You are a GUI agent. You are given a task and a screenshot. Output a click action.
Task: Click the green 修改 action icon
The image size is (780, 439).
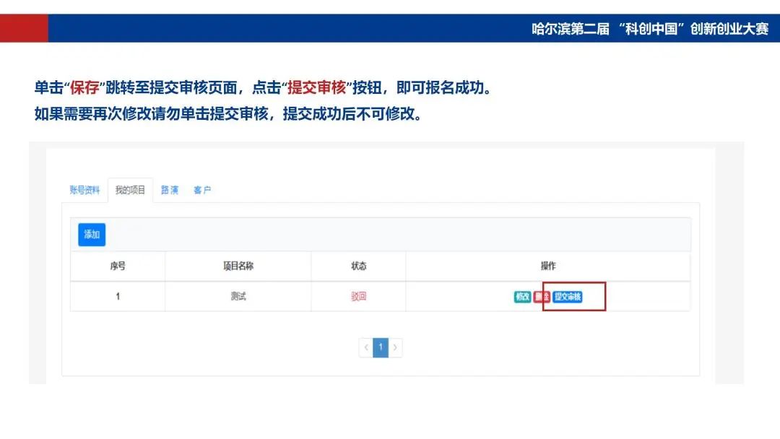coord(522,296)
